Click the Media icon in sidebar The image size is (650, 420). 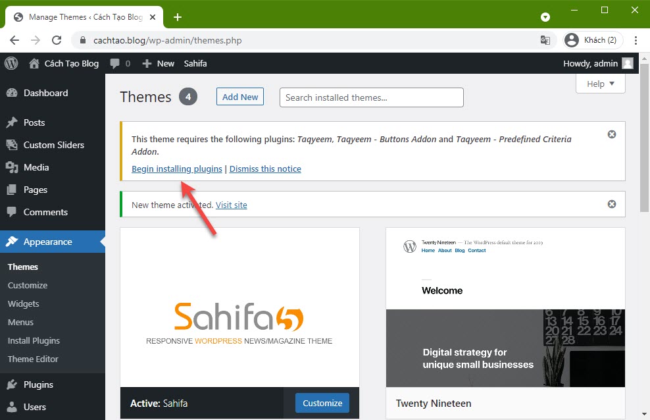click(12, 167)
